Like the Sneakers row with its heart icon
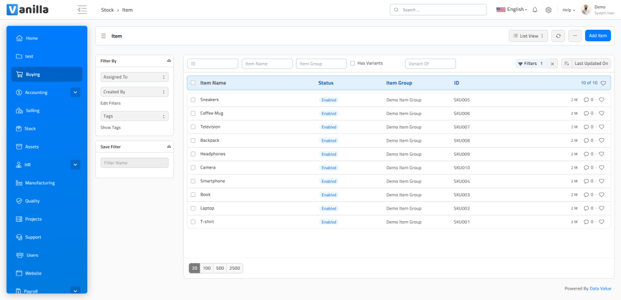Screen dimensions: 621x300 (602, 100)
